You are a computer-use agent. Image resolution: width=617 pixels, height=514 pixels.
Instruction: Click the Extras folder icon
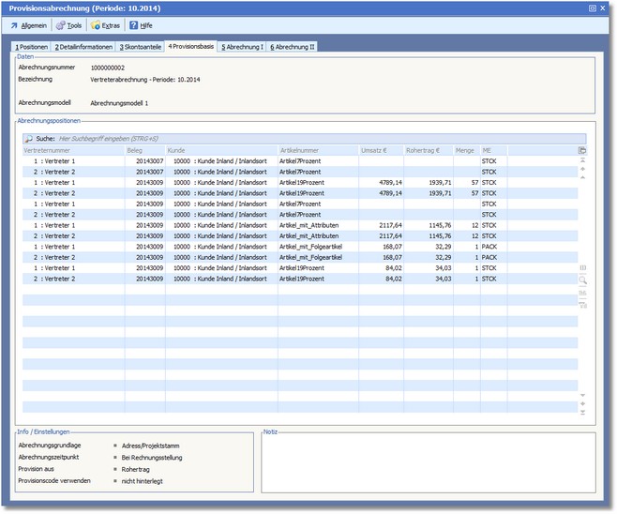point(95,25)
